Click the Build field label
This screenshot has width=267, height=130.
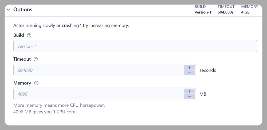point(19,35)
